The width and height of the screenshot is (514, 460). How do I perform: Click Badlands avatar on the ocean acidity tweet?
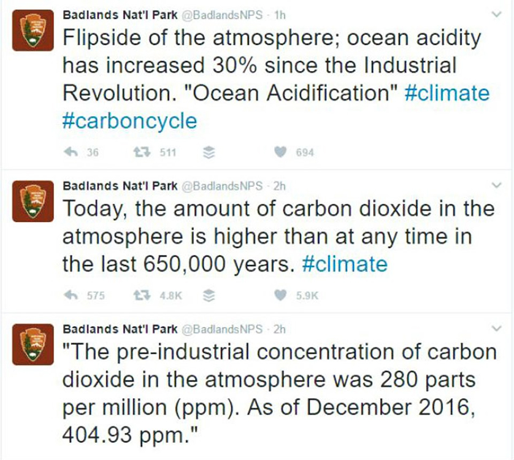[x=33, y=30]
